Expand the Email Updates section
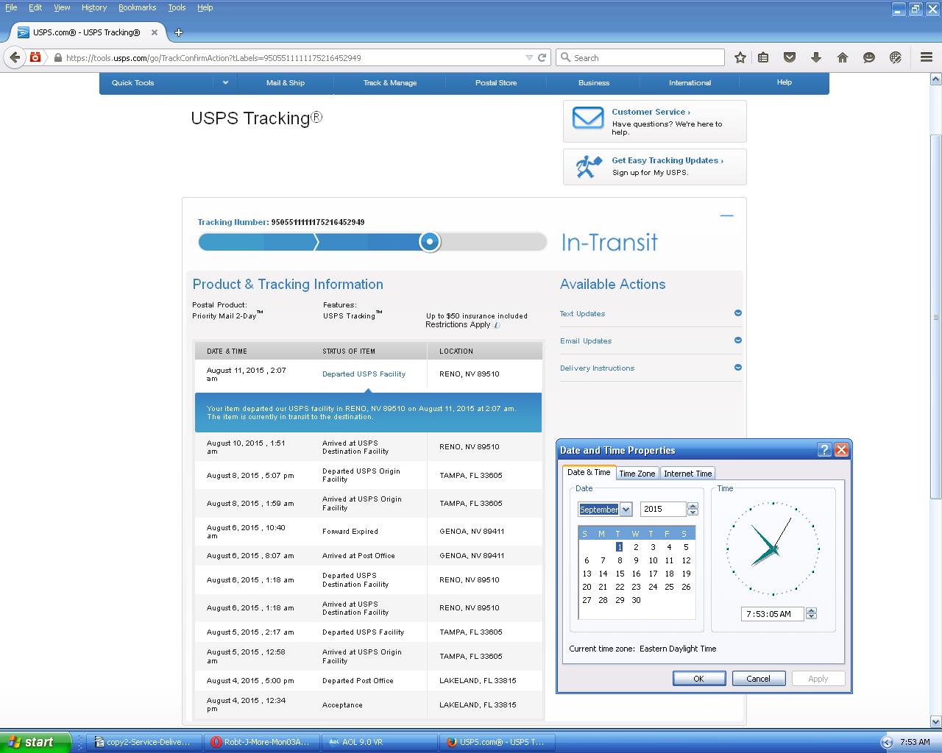The height and width of the screenshot is (753, 942). click(x=737, y=340)
